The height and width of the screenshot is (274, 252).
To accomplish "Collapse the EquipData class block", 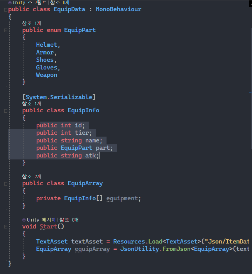I will pos(5,10).
